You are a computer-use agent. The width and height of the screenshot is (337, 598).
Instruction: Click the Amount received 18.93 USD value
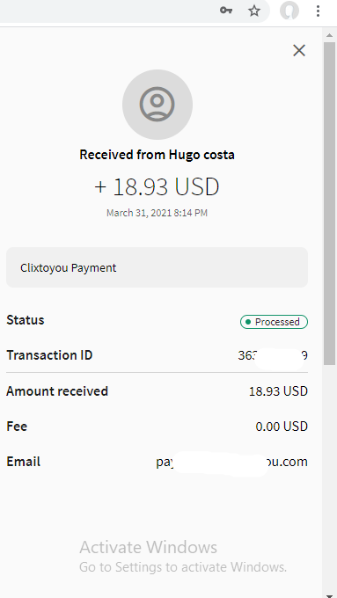[278, 391]
